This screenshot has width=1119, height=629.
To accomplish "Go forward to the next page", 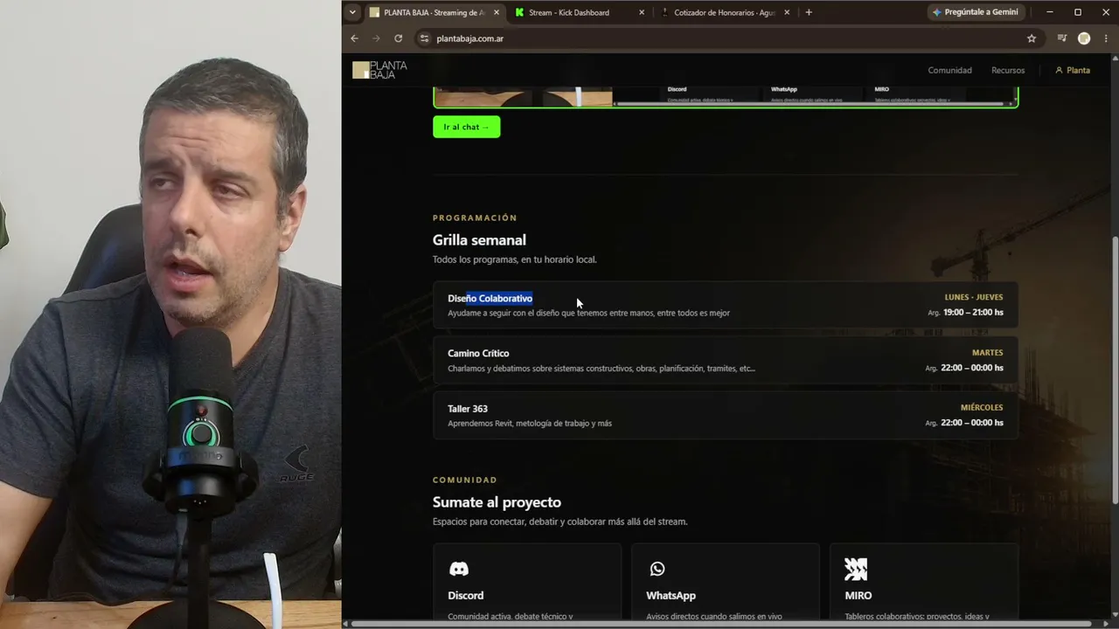I will [376, 38].
